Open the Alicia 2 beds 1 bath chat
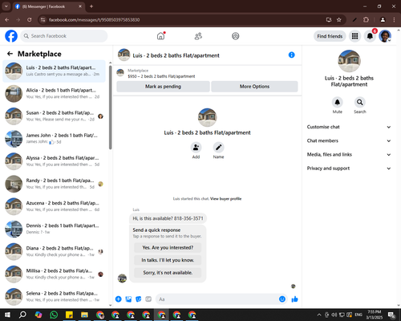Image resolution: width=401 pixels, height=321 pixels. click(x=54, y=93)
